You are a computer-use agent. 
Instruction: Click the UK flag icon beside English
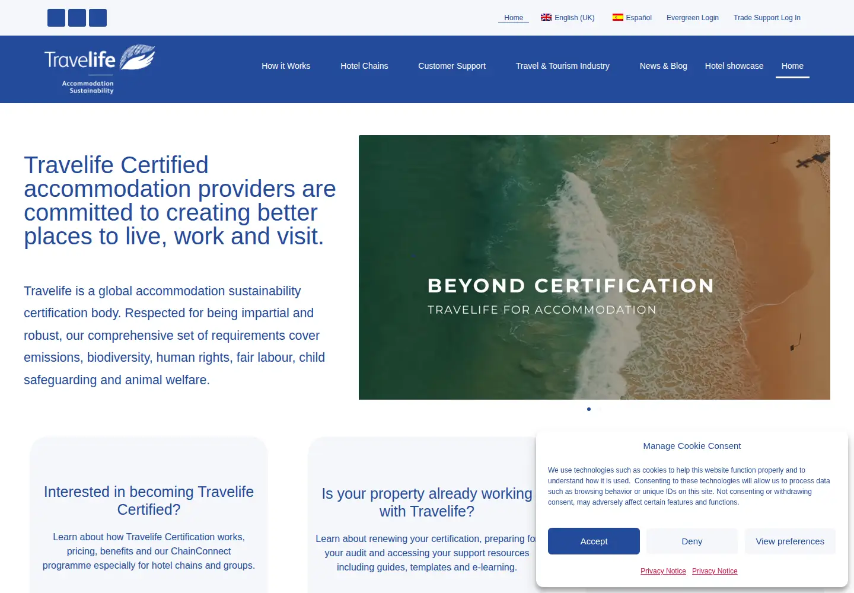tap(546, 17)
